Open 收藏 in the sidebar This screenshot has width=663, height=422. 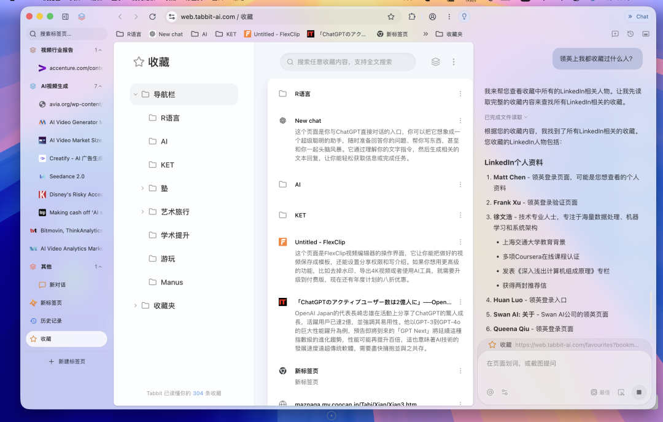[66, 339]
